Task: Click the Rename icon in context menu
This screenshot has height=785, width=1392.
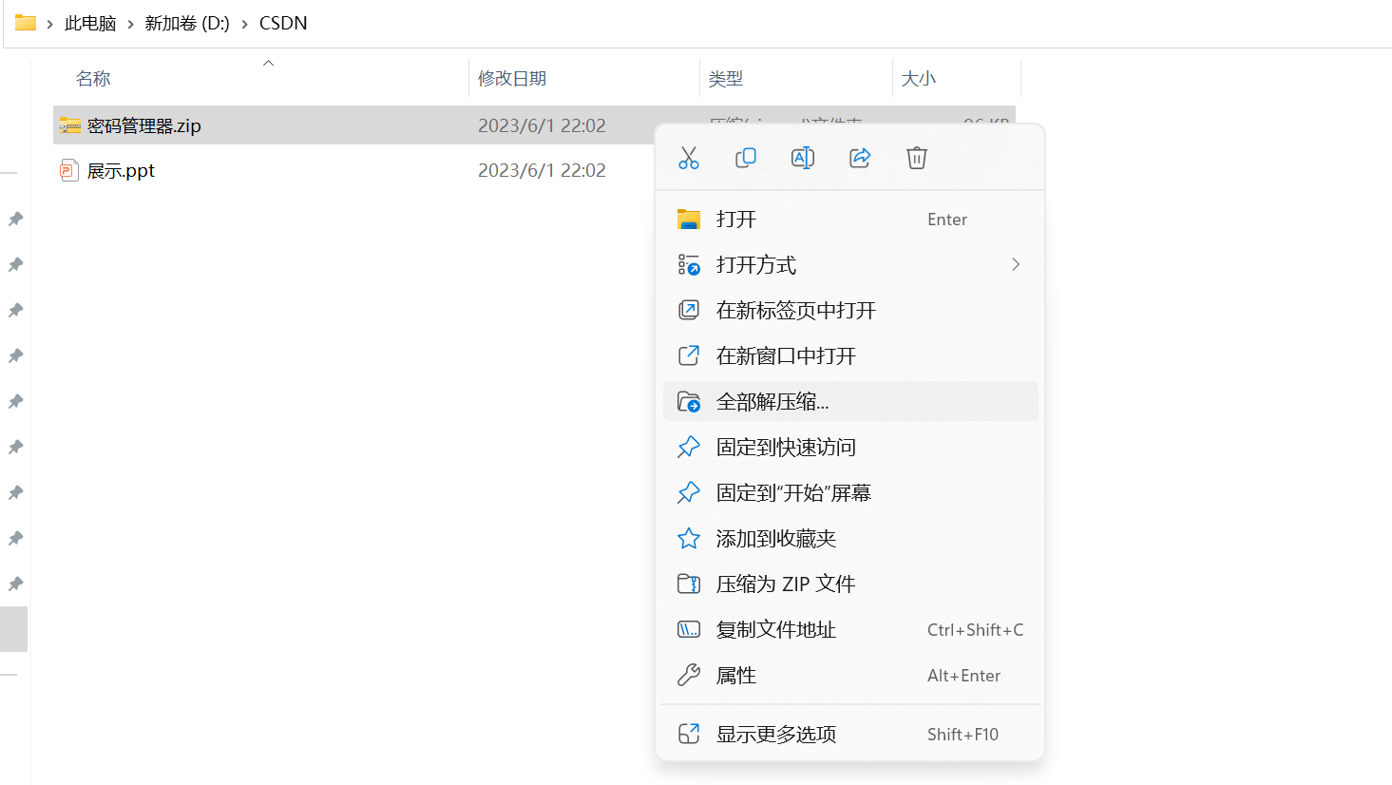Action: [x=803, y=158]
